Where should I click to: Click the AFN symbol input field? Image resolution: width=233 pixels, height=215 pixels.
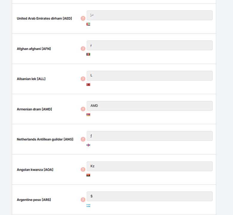tap(150, 46)
